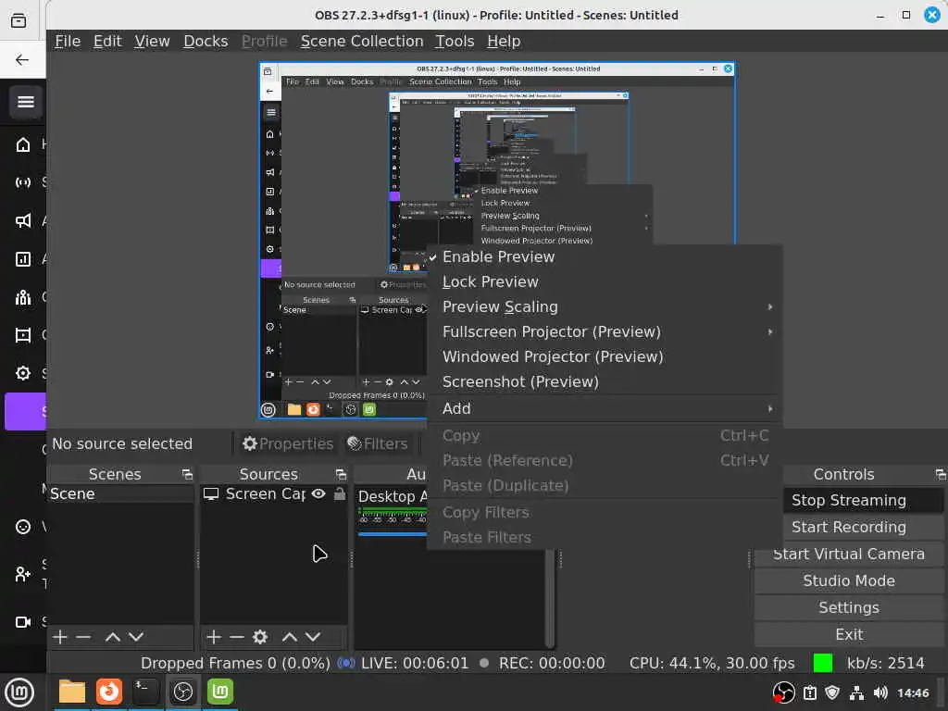This screenshot has height=711, width=948.
Task: Select the Scene entry in Scenes list
Action: 120,494
